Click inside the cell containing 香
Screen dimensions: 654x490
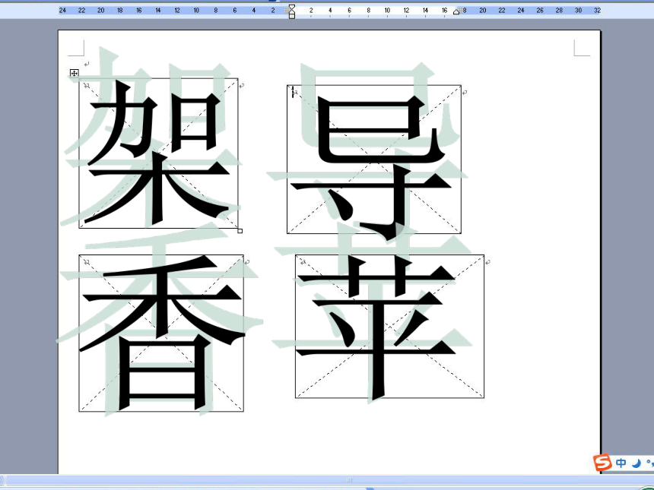[x=161, y=334]
